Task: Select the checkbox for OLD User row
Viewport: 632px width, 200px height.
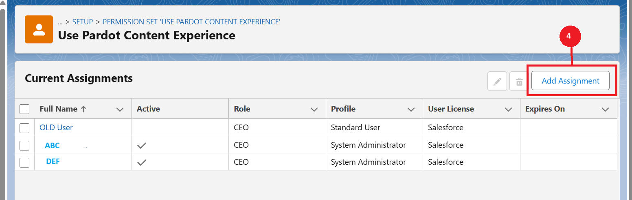Action: [24, 128]
